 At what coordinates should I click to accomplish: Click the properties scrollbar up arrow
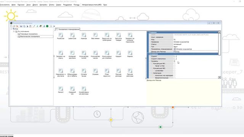[x=220, y=32]
